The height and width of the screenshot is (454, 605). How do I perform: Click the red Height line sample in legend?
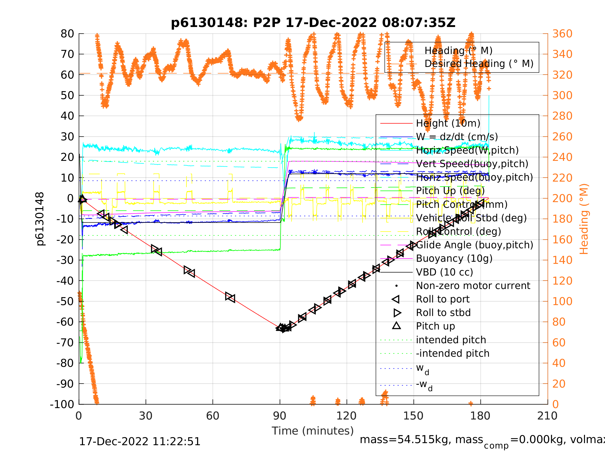396,123
